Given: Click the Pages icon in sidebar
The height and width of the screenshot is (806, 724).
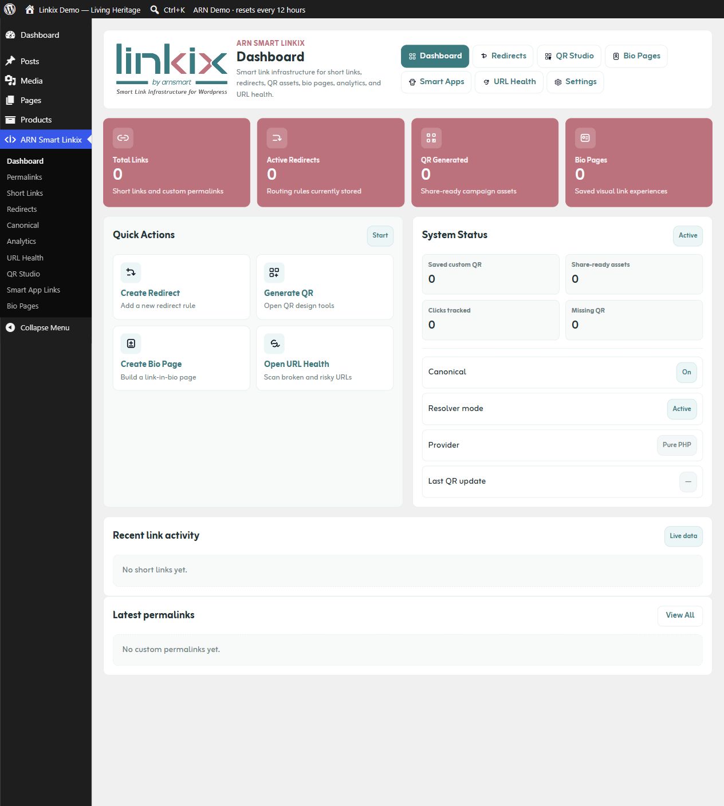Looking at the screenshot, I should point(10,100).
